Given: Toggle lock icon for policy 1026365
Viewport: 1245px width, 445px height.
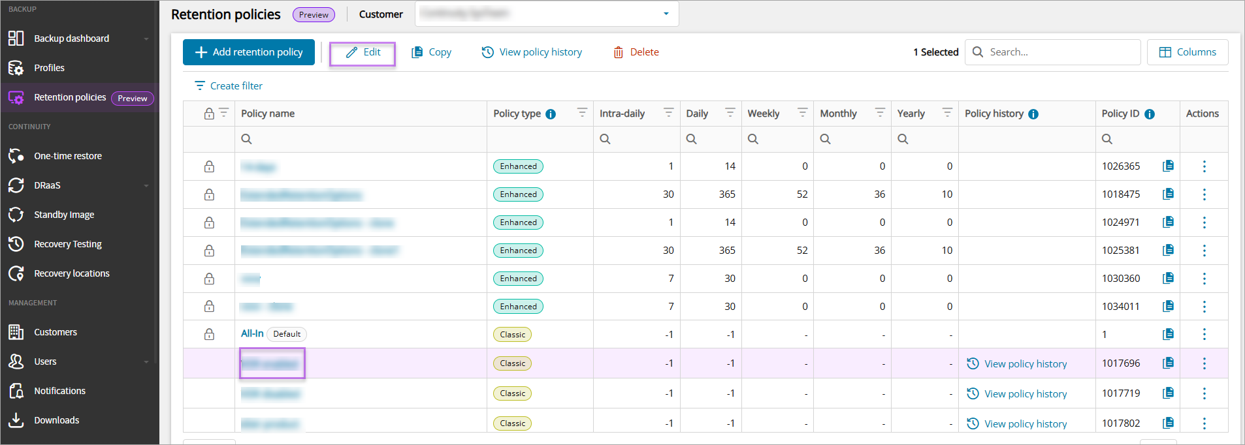Looking at the screenshot, I should click(x=209, y=166).
